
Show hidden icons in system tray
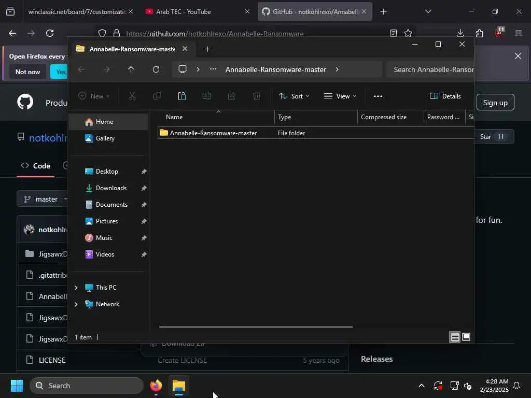click(422, 386)
